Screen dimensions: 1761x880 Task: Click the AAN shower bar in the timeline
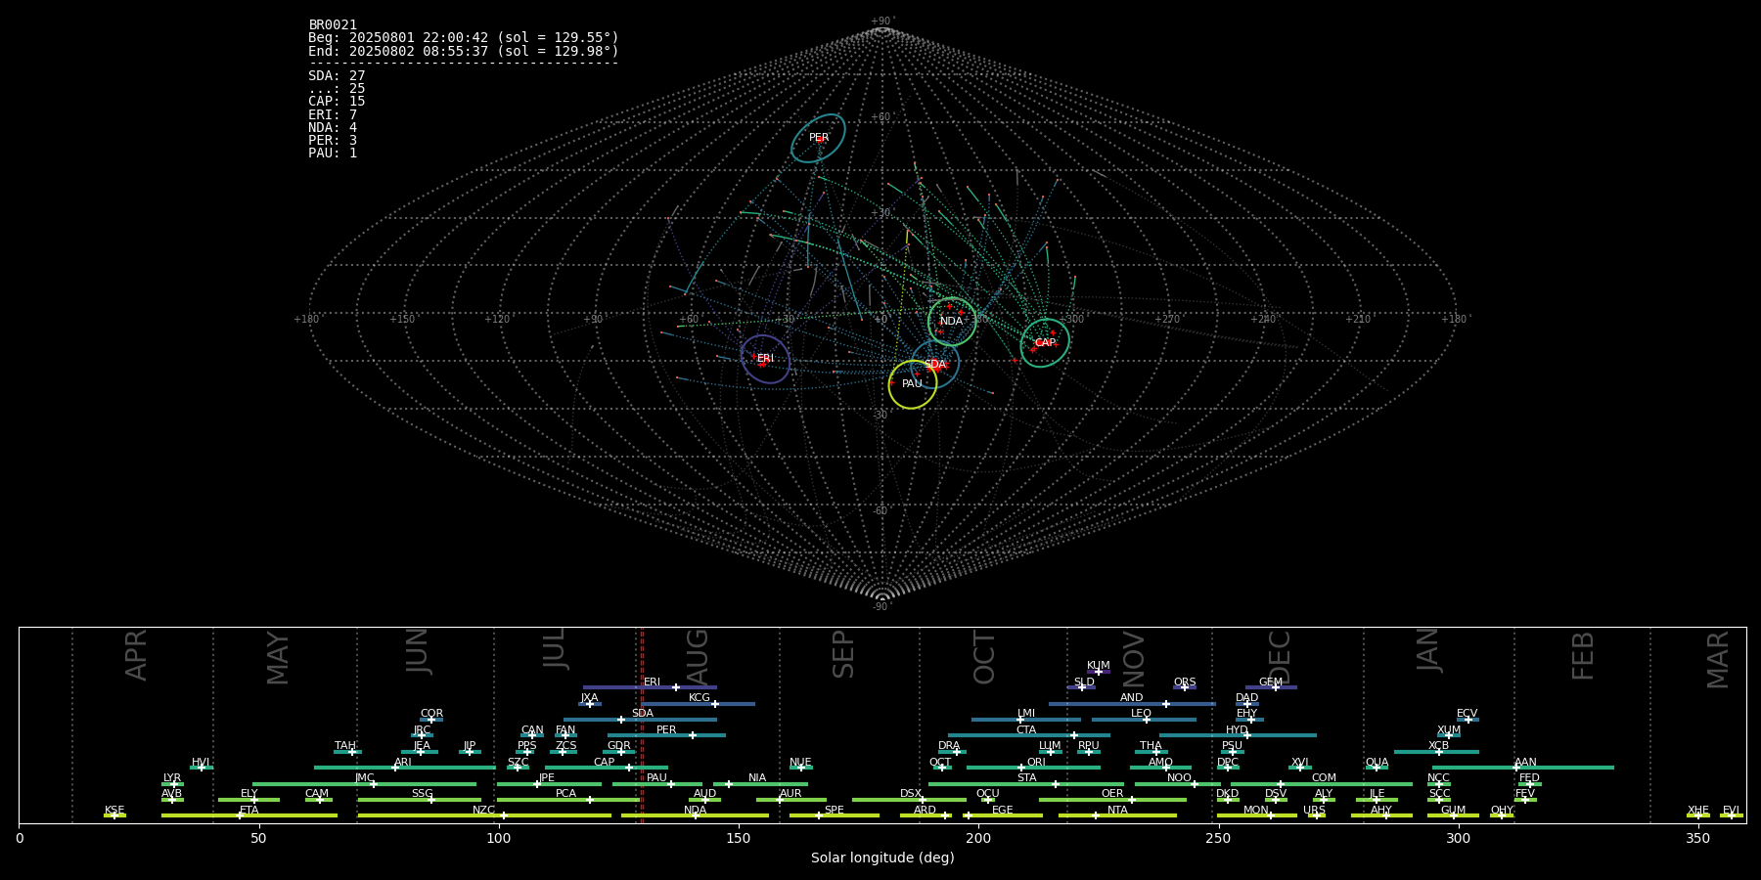click(1523, 768)
